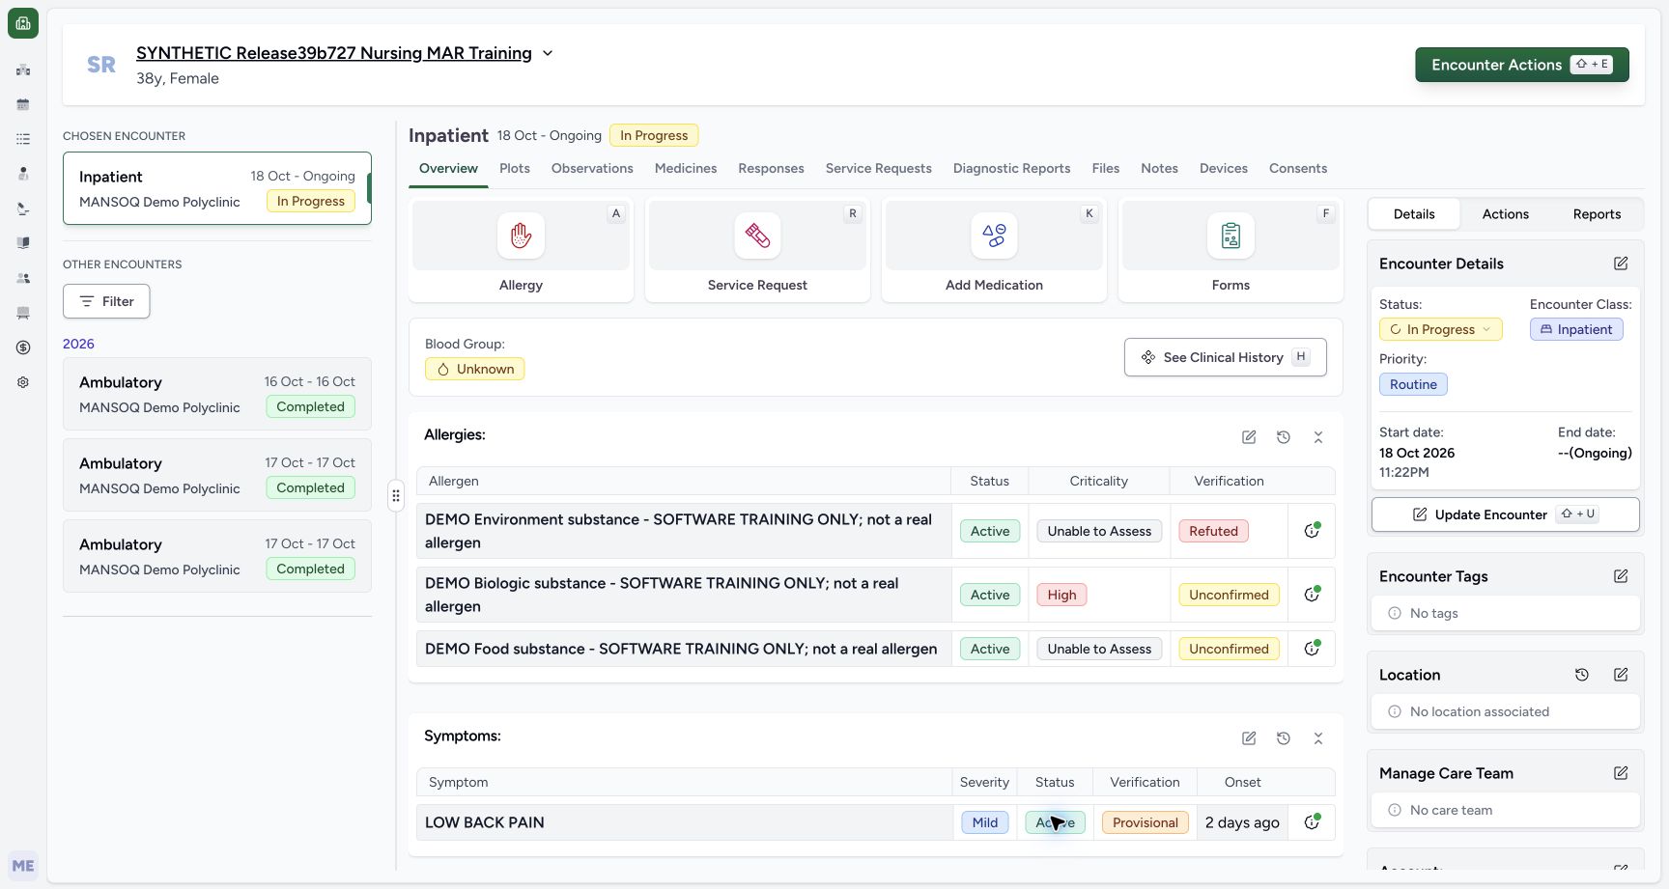Screen dimensions: 1669x889
Task: Edit the Allergies section with pencil icon
Action: [1249, 437]
